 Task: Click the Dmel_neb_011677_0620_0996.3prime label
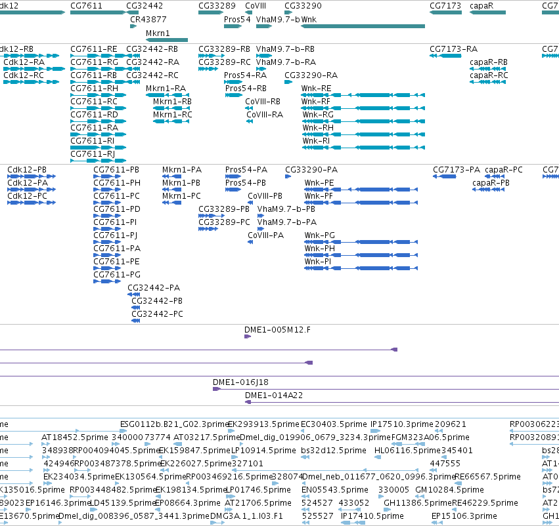pyautogui.click(x=378, y=477)
